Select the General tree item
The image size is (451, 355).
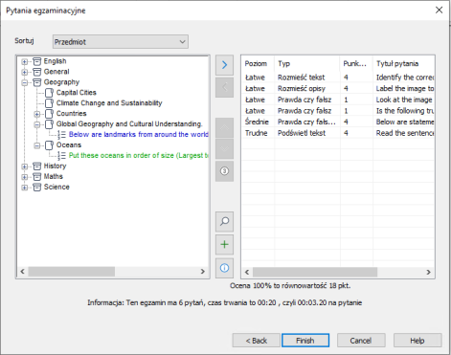[56, 72]
